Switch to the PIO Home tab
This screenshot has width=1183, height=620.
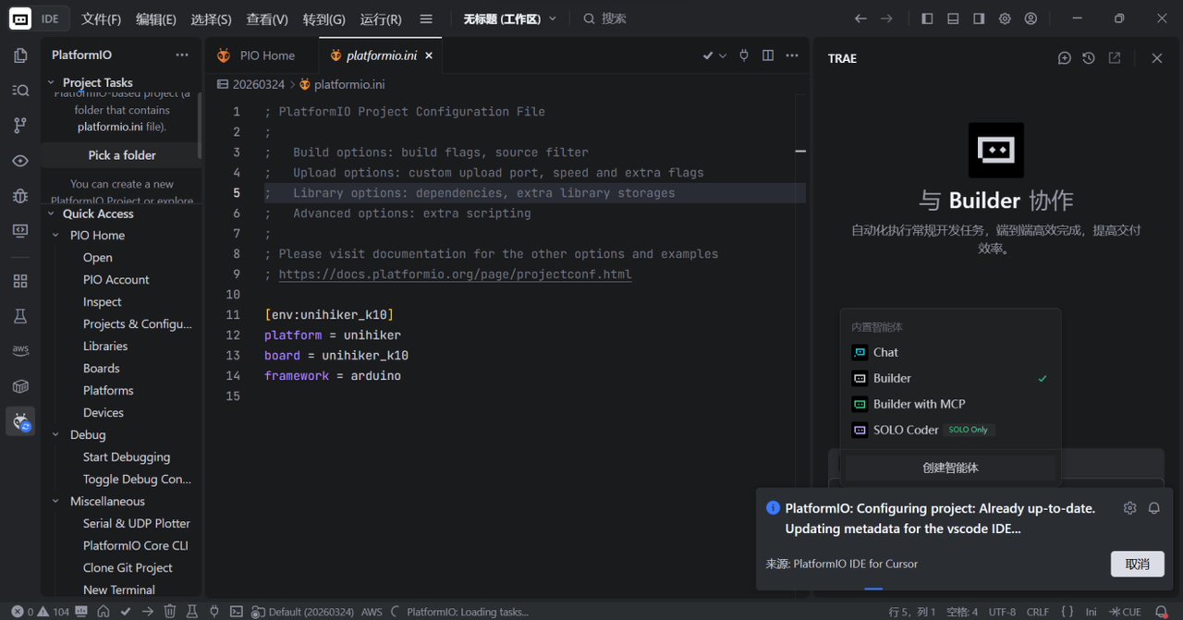click(262, 55)
